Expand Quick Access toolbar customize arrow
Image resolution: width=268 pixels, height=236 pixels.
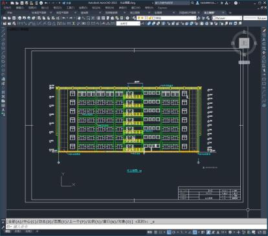click(60, 3)
